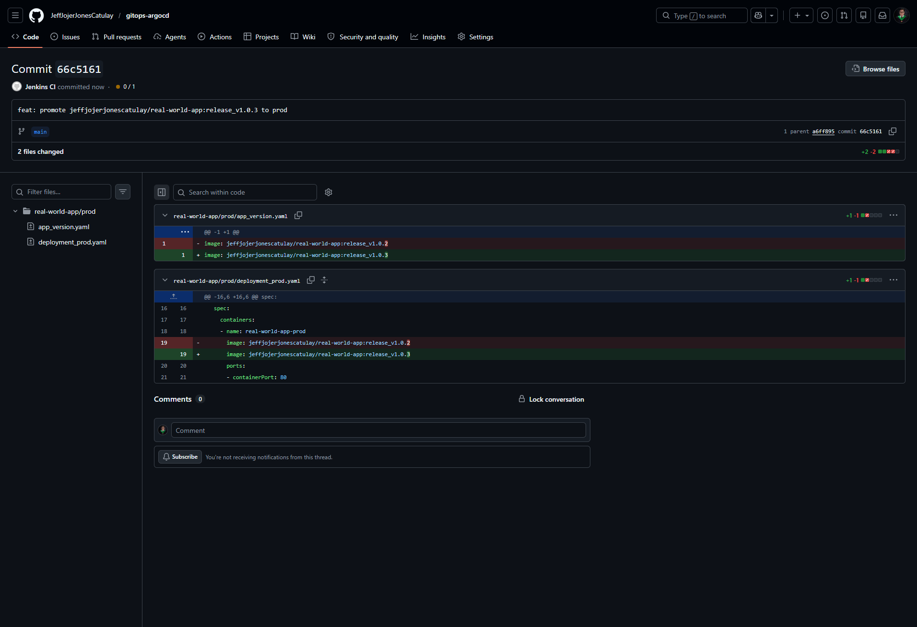
Task: Open real-world-app/prod/app_version.yaml file header link
Action: 230,216
